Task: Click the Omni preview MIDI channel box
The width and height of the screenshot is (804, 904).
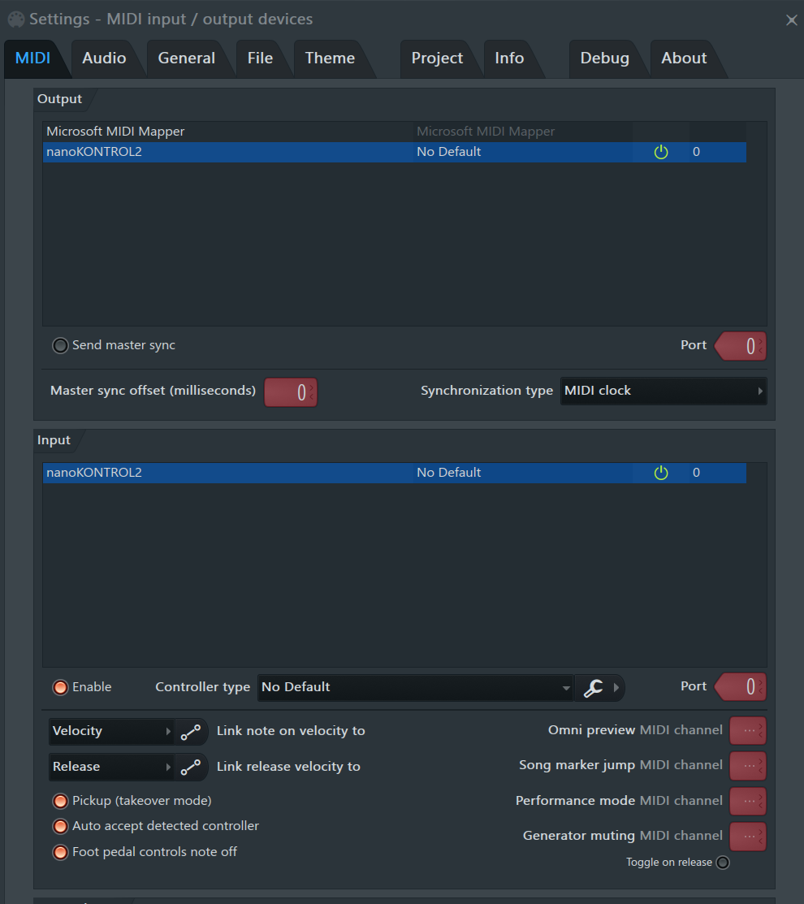Action: [x=747, y=730]
